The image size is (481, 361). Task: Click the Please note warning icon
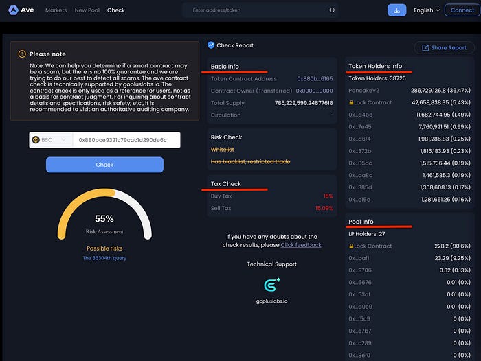[x=22, y=54]
